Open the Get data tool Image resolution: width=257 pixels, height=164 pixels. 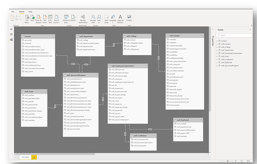27,17
